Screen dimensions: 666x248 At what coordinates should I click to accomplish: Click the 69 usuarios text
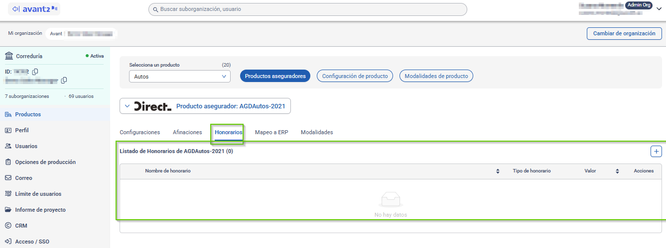tap(81, 96)
